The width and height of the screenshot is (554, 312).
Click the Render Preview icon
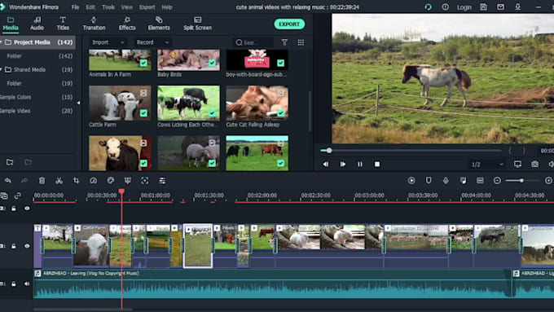(x=411, y=181)
